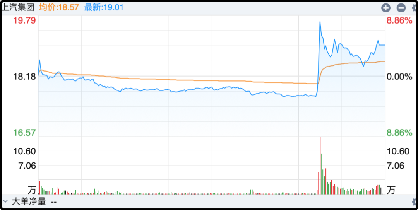
Task: Click the red 19.79 high price label
Action: 24,20
